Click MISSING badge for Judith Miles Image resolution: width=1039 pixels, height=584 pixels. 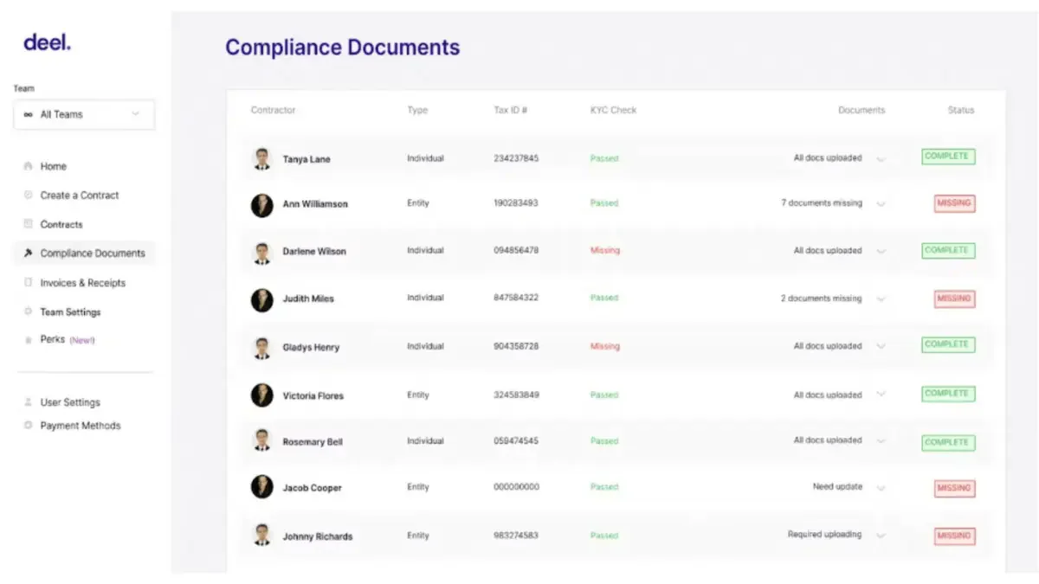[x=954, y=298]
